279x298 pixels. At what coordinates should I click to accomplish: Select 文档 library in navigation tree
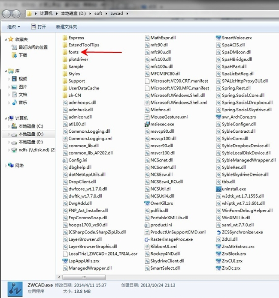(x=19, y=95)
